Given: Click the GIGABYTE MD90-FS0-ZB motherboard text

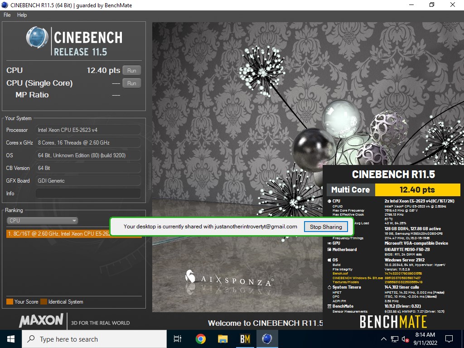Looking at the screenshot, I should click(407, 250).
